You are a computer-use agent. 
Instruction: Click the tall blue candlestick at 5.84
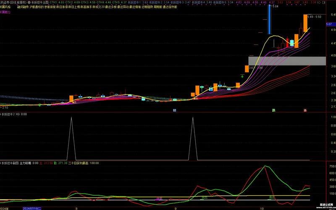click(269, 20)
